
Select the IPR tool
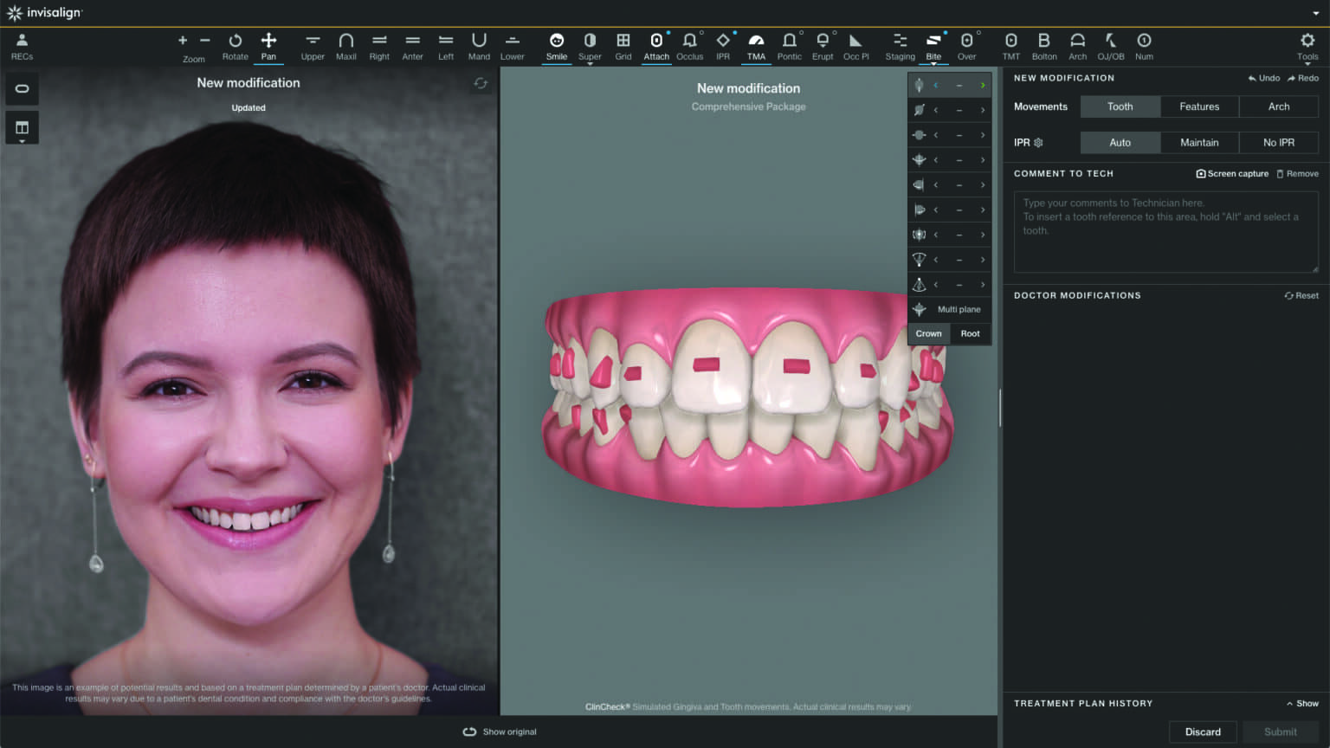click(x=723, y=45)
